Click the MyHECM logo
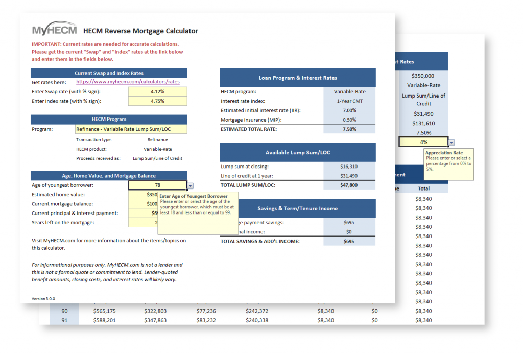Viewport: 523px width, 355px height. point(54,29)
